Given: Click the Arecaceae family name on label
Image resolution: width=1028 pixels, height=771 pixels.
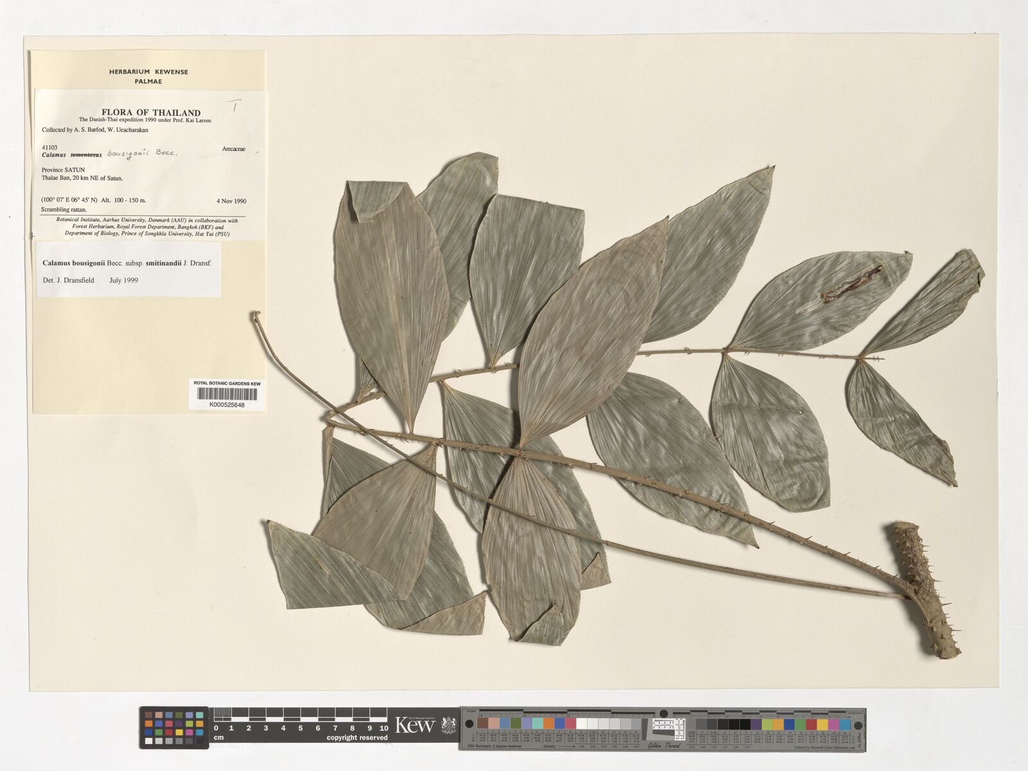Looking at the screenshot, I should coord(236,149).
